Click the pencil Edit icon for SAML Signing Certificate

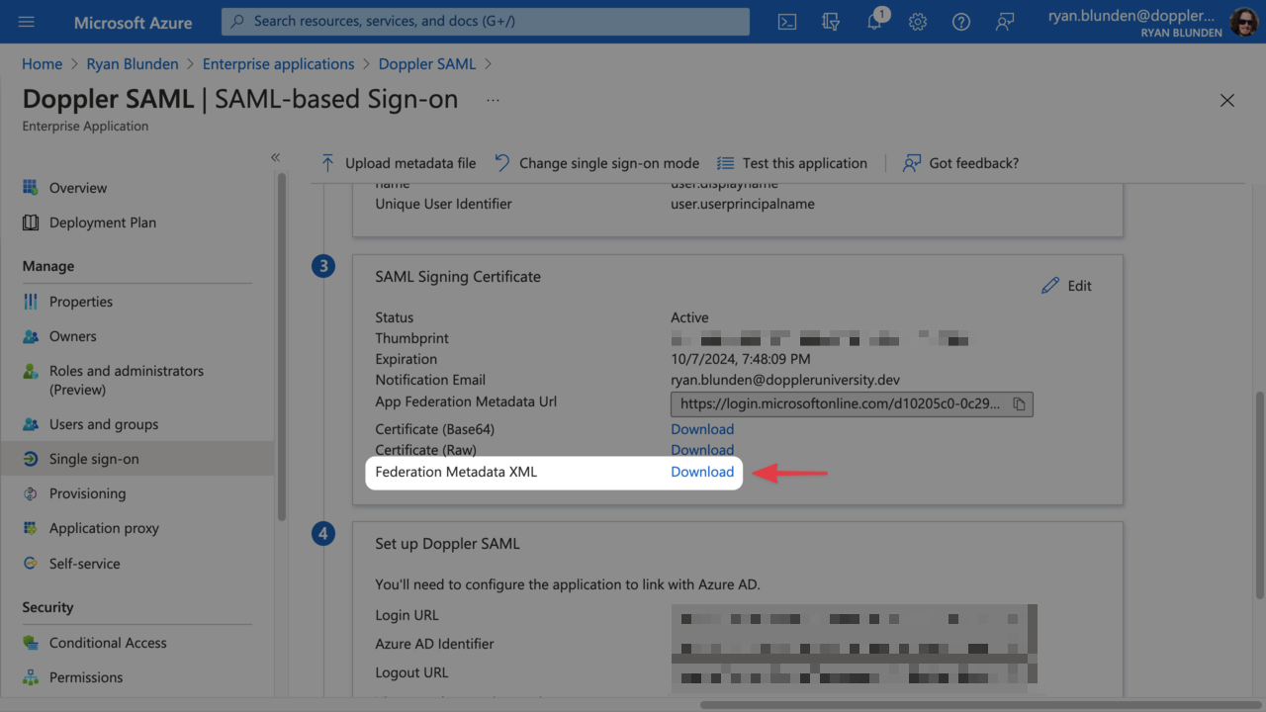1050,286
